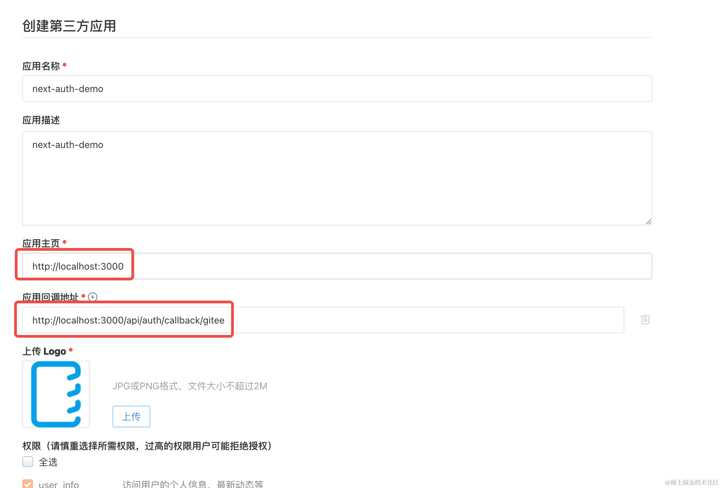Click inside the 应用描述 textarea
Image resolution: width=721 pixels, height=488 pixels.
coord(337,178)
